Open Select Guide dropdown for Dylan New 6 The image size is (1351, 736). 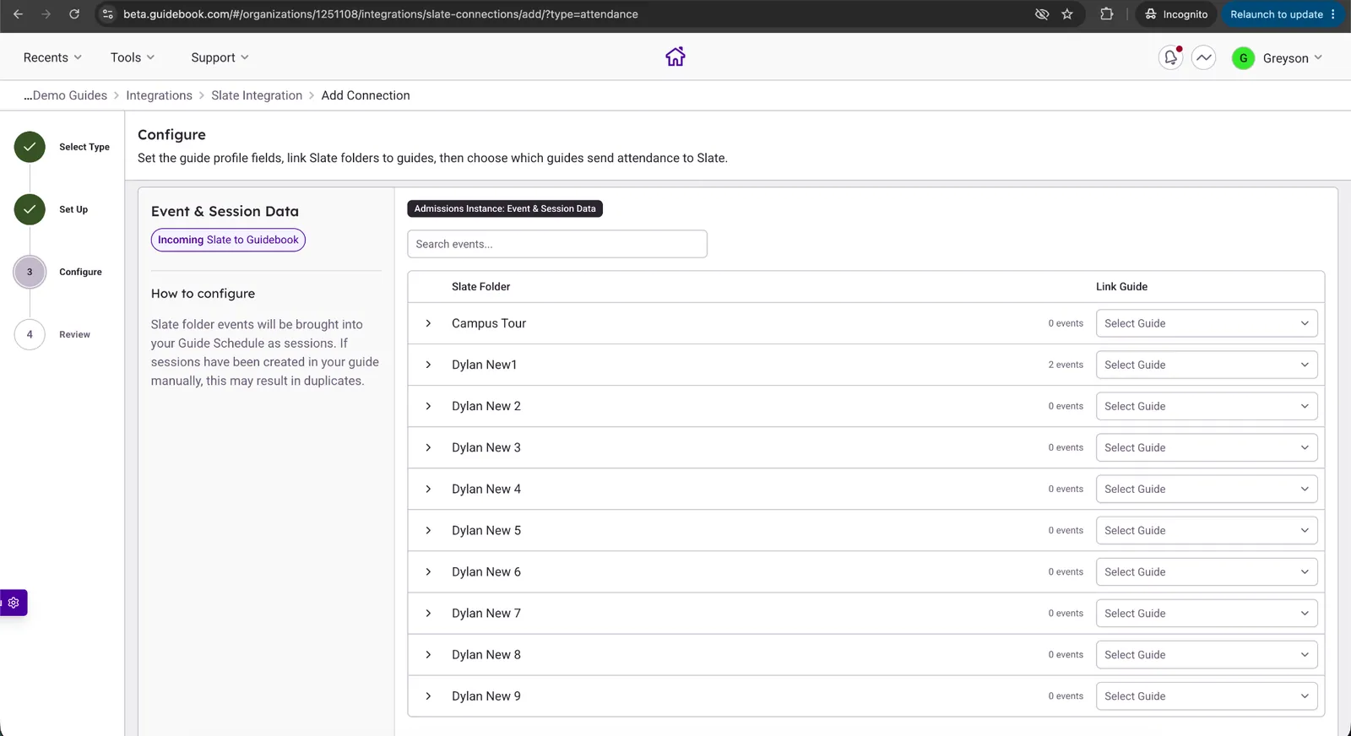coord(1207,571)
